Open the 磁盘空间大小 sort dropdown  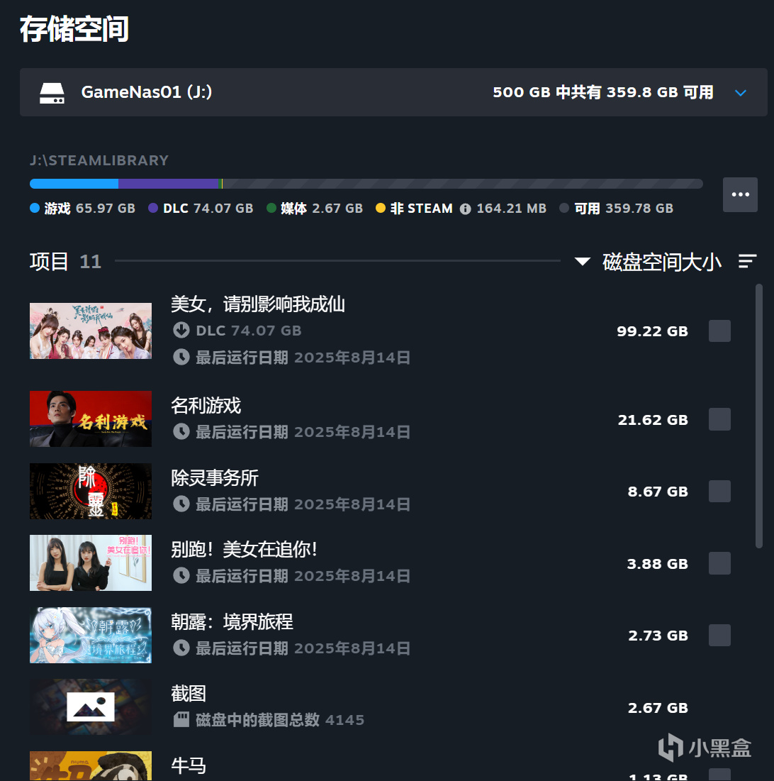(x=661, y=262)
